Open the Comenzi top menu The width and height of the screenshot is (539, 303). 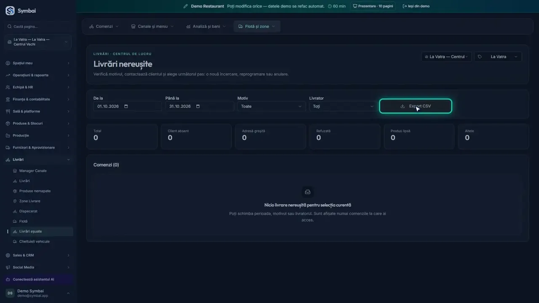click(104, 27)
